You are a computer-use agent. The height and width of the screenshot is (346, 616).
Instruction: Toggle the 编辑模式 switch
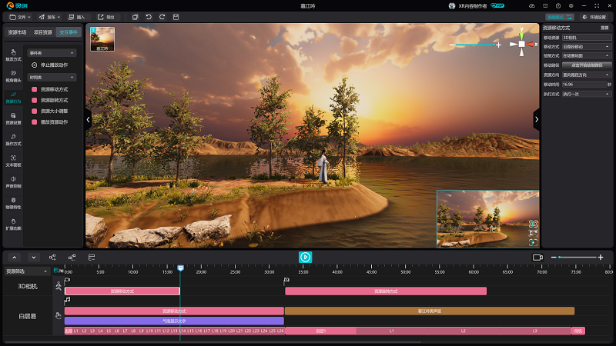561,16
